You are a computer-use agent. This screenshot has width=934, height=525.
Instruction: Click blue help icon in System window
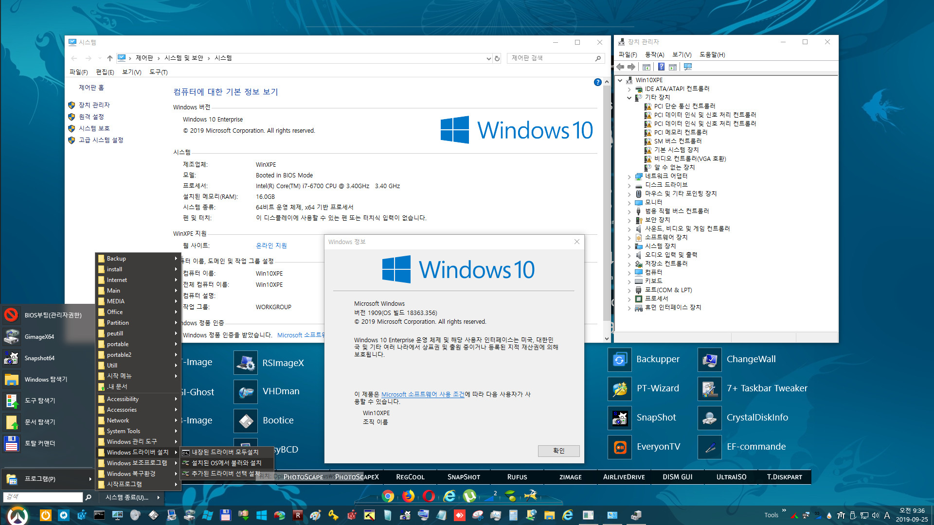[x=597, y=82]
